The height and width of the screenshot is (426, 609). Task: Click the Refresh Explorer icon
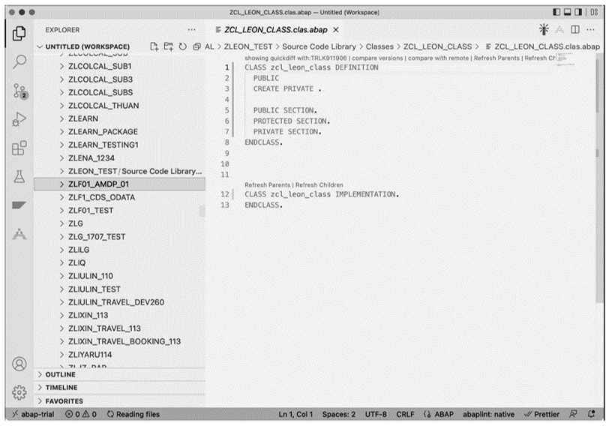181,46
